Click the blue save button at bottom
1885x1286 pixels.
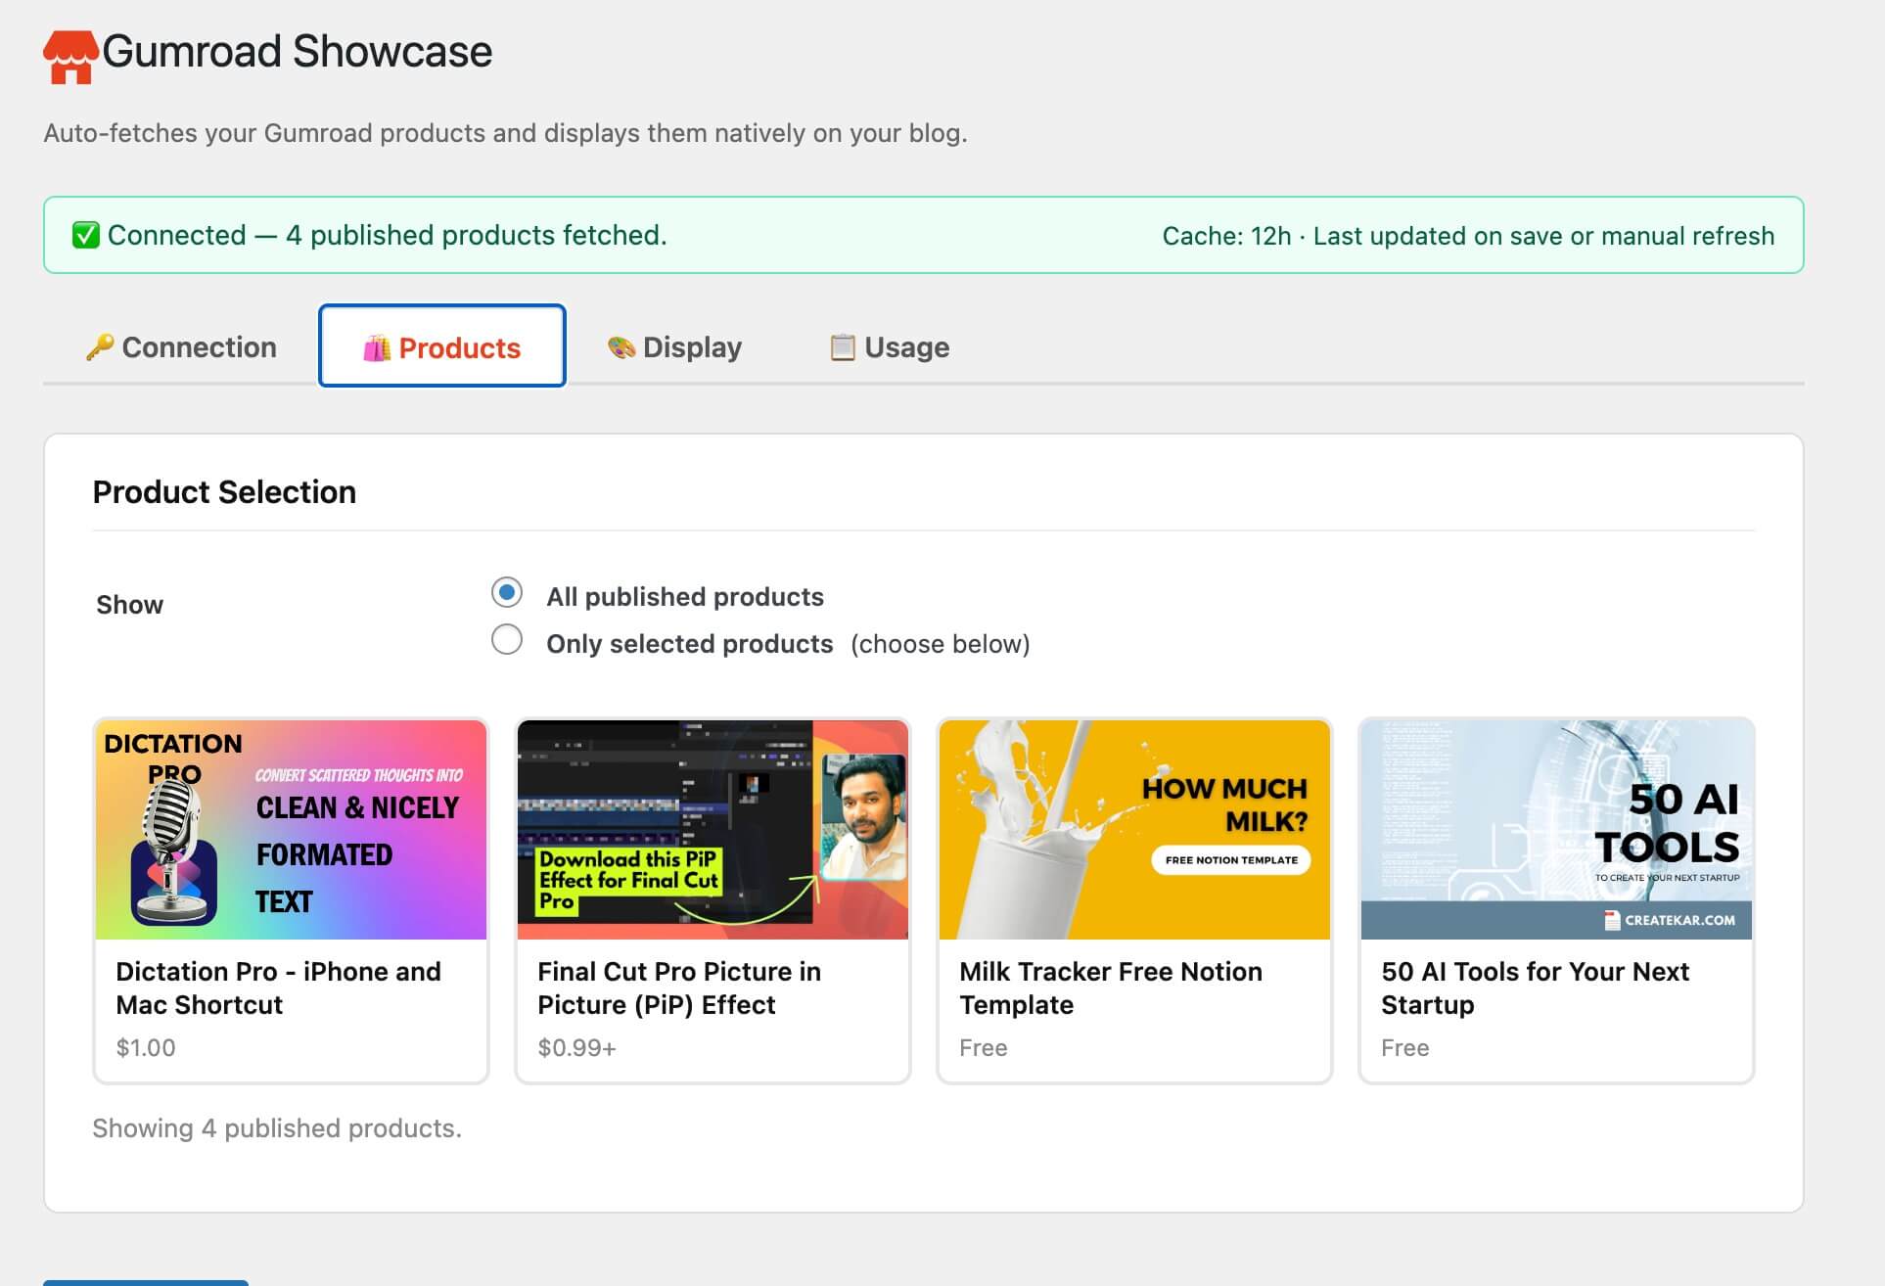tap(146, 1282)
